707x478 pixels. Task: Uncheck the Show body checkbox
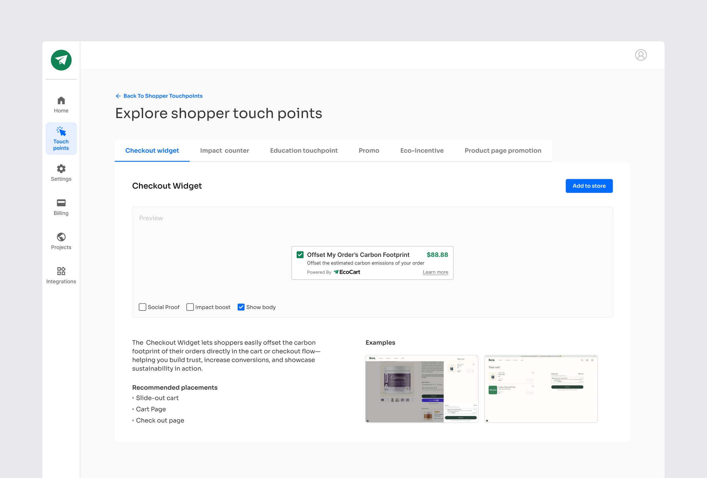[241, 307]
